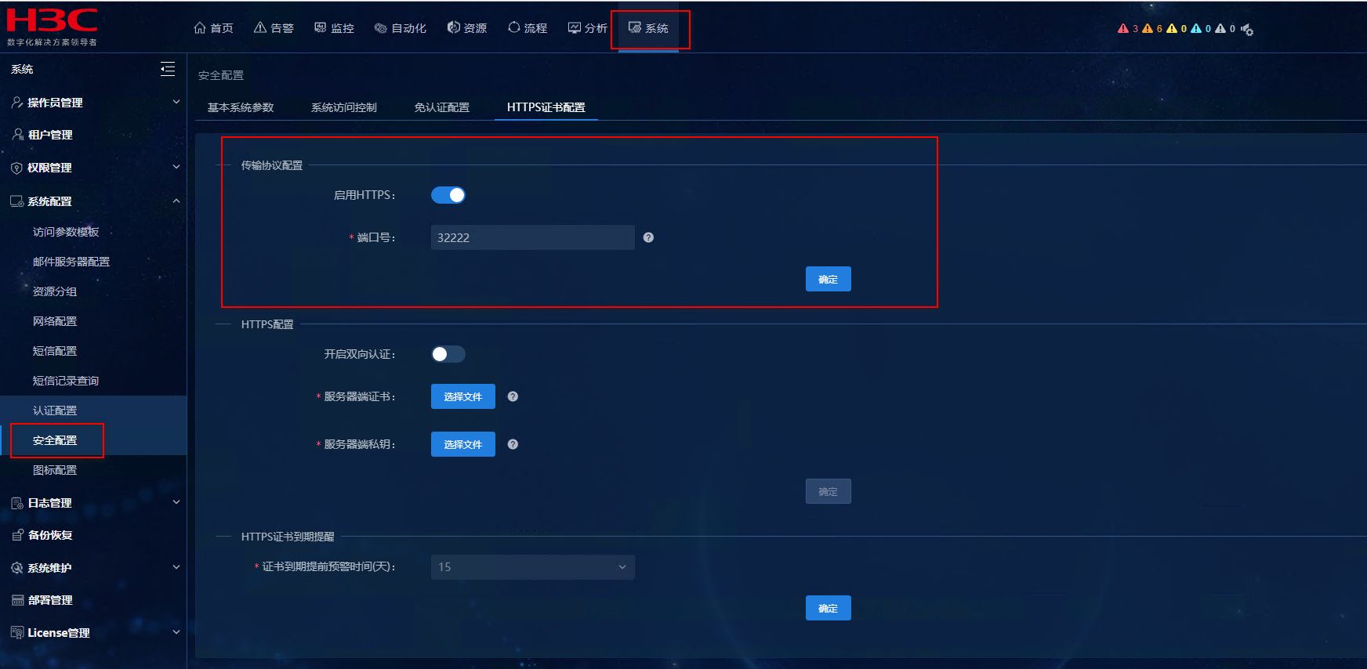Click the operator management person icon
The height and width of the screenshot is (669, 1367).
(16, 103)
